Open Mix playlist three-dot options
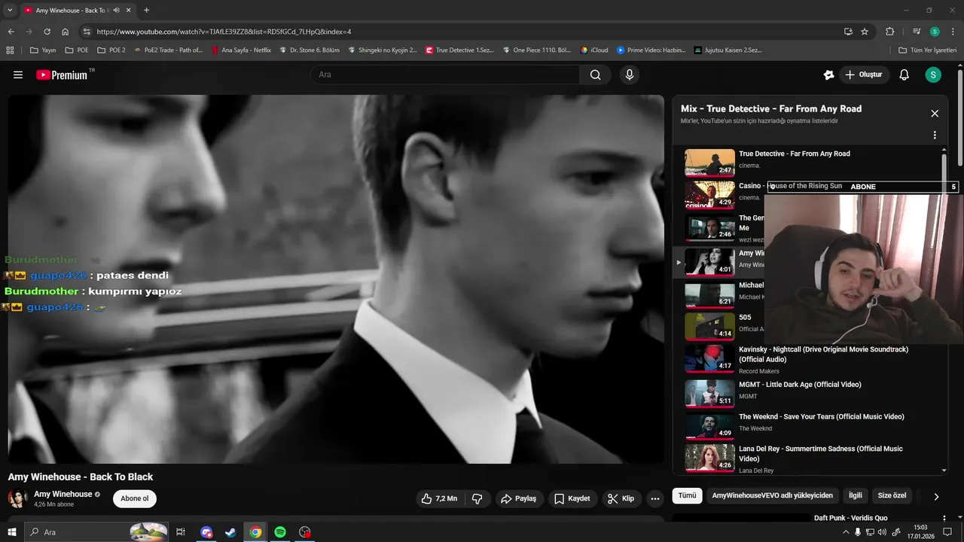The image size is (964, 542). [935, 135]
